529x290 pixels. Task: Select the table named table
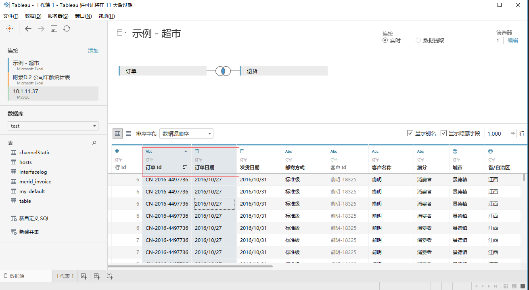point(25,201)
